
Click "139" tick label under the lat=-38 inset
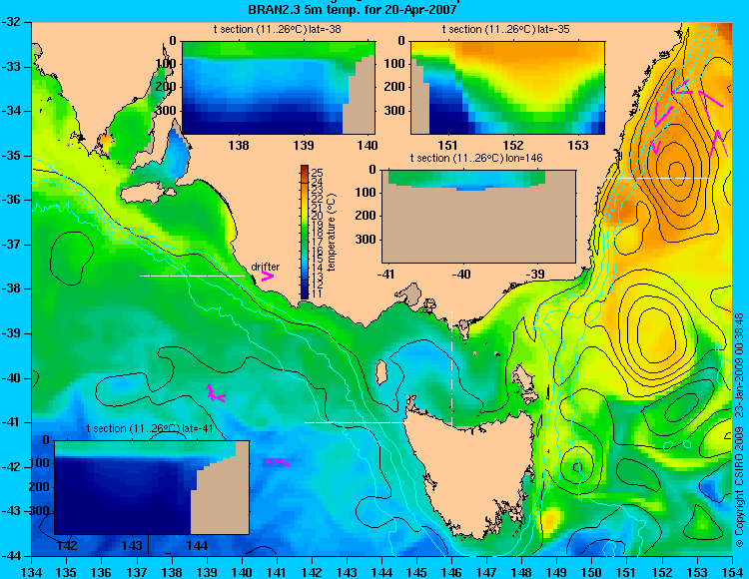(x=304, y=145)
